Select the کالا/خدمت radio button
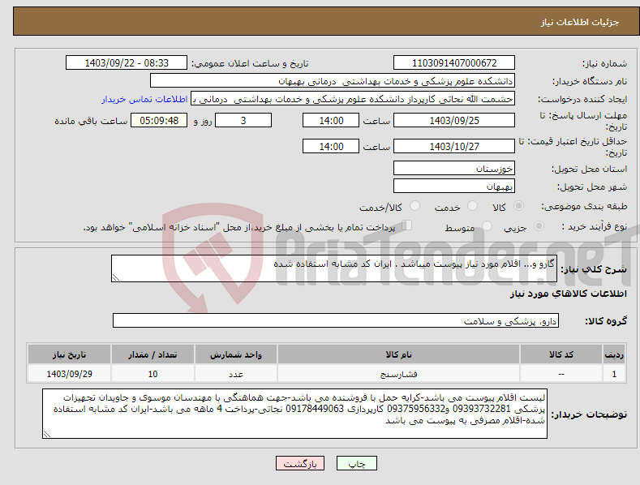This screenshot has width=640, height=485. coord(414,206)
